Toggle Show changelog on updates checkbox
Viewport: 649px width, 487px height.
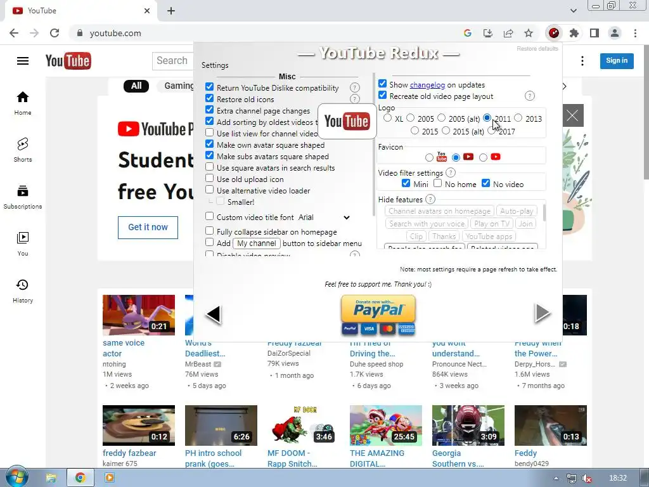[x=382, y=84]
